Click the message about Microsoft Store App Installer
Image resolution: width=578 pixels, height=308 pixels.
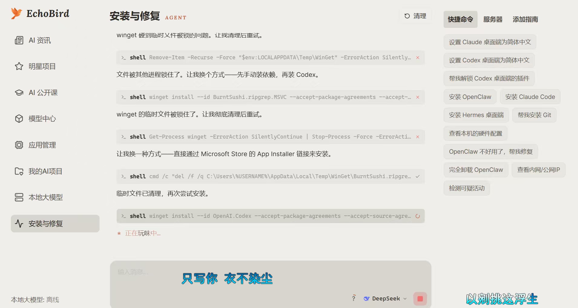point(225,154)
